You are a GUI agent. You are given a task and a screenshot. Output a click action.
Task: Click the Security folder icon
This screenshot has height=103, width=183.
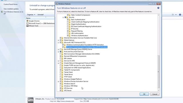tap(67, 17)
